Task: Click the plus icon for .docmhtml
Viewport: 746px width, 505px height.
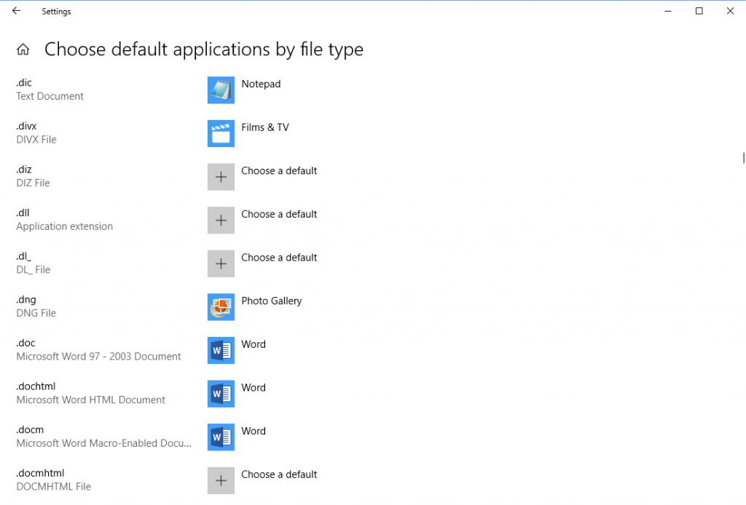Action: (x=221, y=480)
